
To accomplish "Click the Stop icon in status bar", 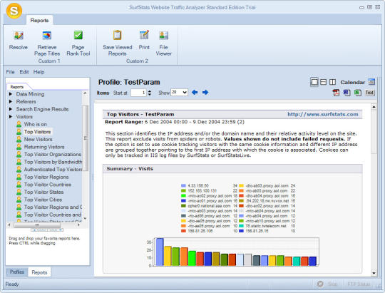I will pos(320,284).
